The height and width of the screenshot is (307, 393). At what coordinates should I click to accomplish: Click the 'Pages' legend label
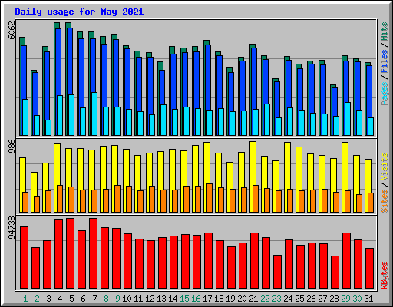pos(385,94)
